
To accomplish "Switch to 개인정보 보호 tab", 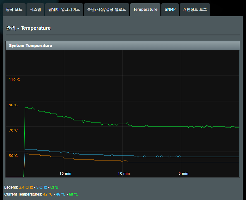I will click(195, 10).
